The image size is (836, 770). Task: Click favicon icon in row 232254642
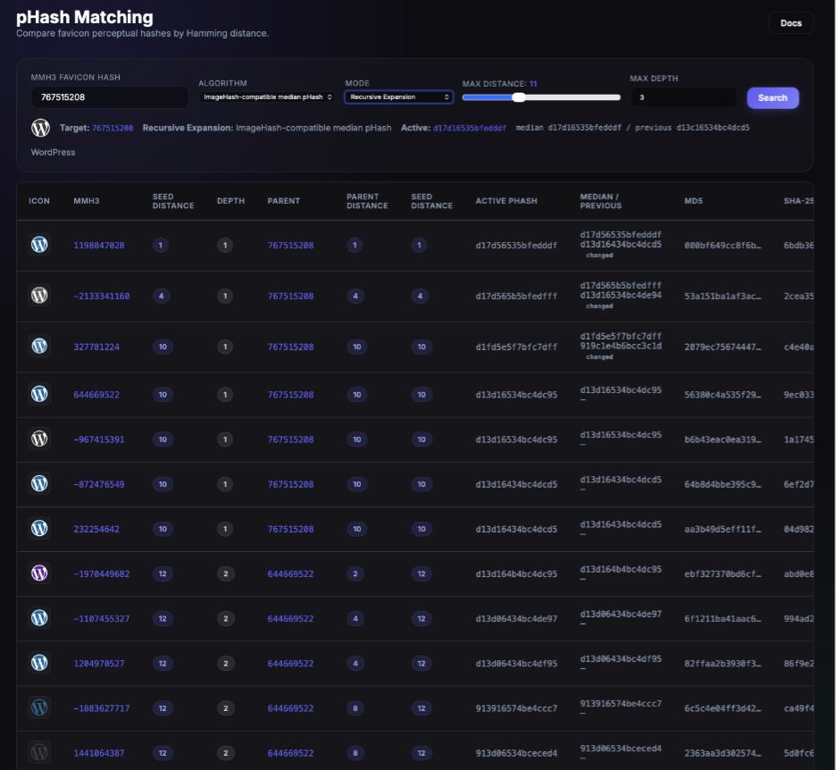pos(39,529)
